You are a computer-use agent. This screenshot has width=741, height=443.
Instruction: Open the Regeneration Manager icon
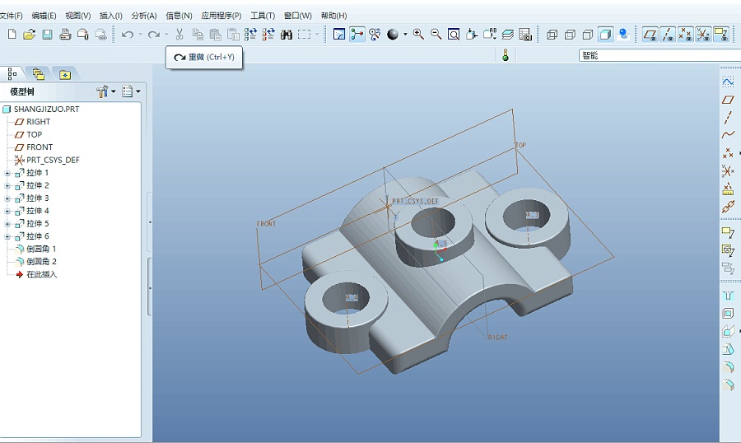[x=268, y=34]
